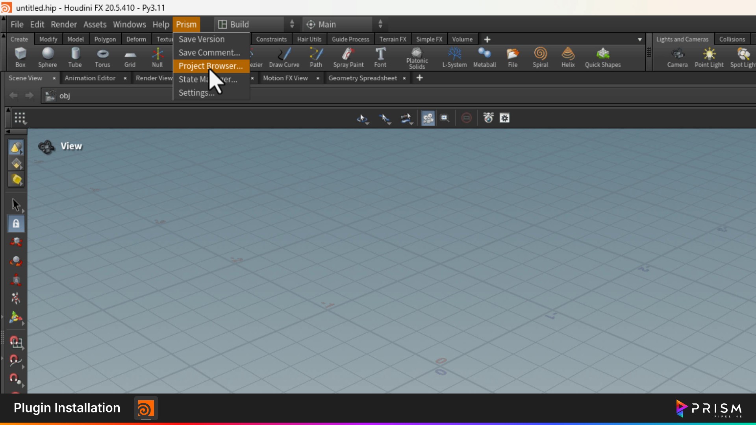Open the viewport grid dots menu
This screenshot has height=425, width=756.
pyautogui.click(x=20, y=118)
